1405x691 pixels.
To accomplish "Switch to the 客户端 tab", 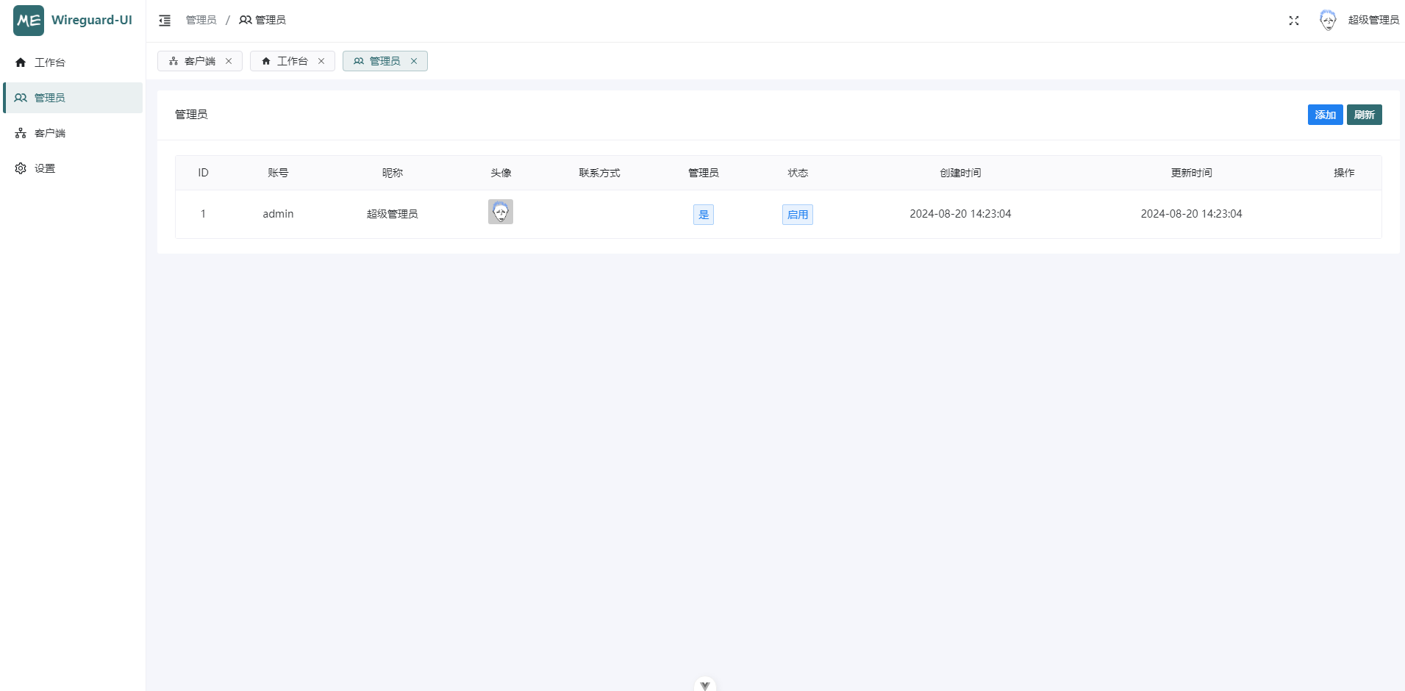I will (193, 61).
